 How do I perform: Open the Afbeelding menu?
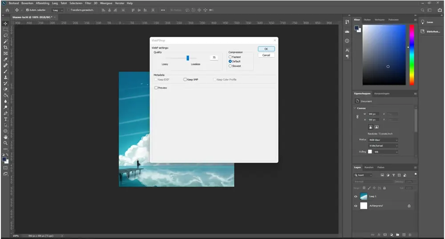click(43, 3)
